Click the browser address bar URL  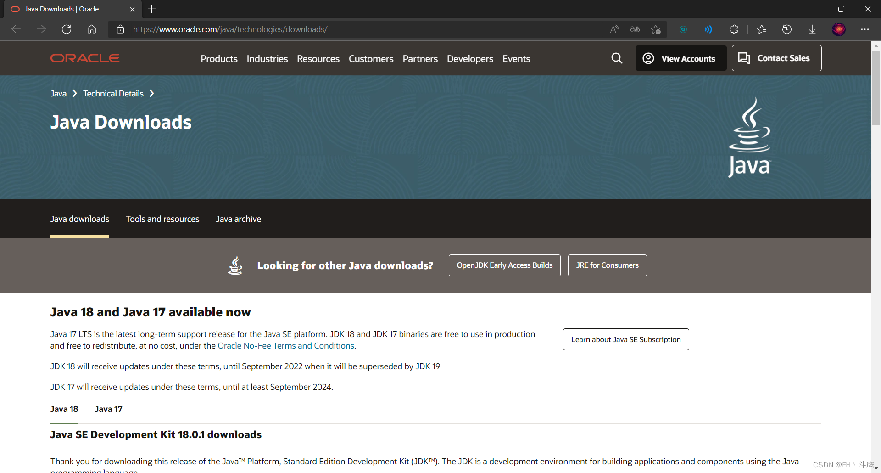tap(230, 29)
